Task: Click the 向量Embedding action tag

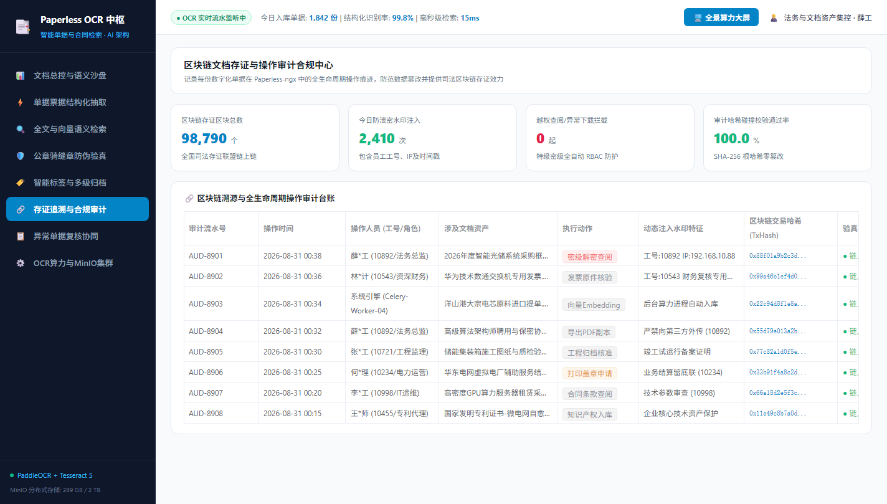Action: 594,305
